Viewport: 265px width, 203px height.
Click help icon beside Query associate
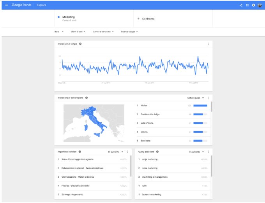pyautogui.click(x=157, y=152)
